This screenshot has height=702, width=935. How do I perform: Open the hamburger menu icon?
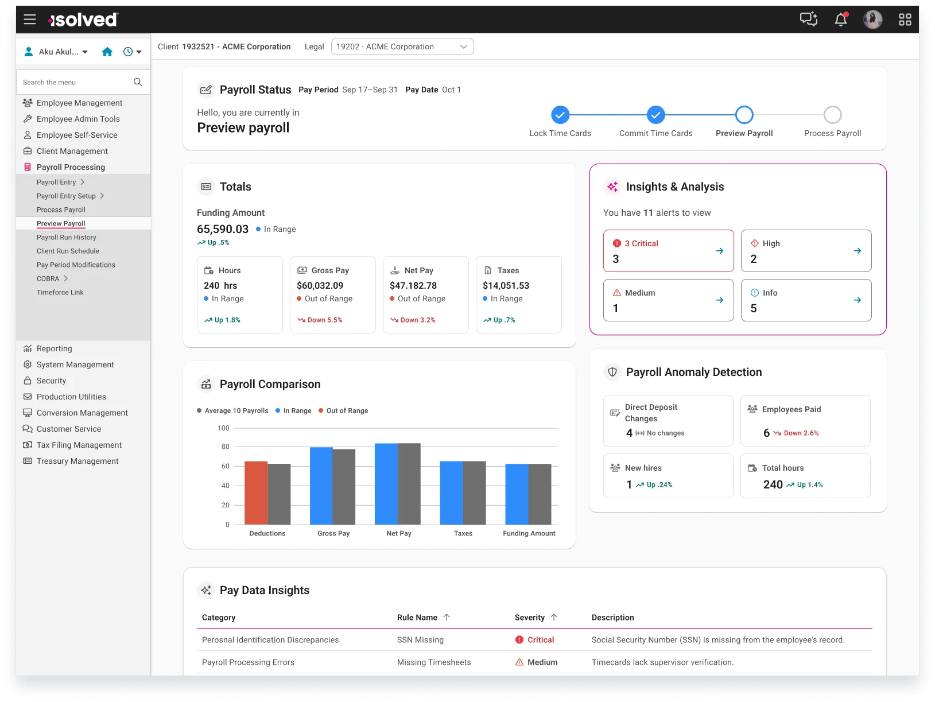(30, 20)
